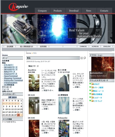The width and height of the screenshot is (115, 137).
Task: Switch language to ENGLISH
Action: 107,47
